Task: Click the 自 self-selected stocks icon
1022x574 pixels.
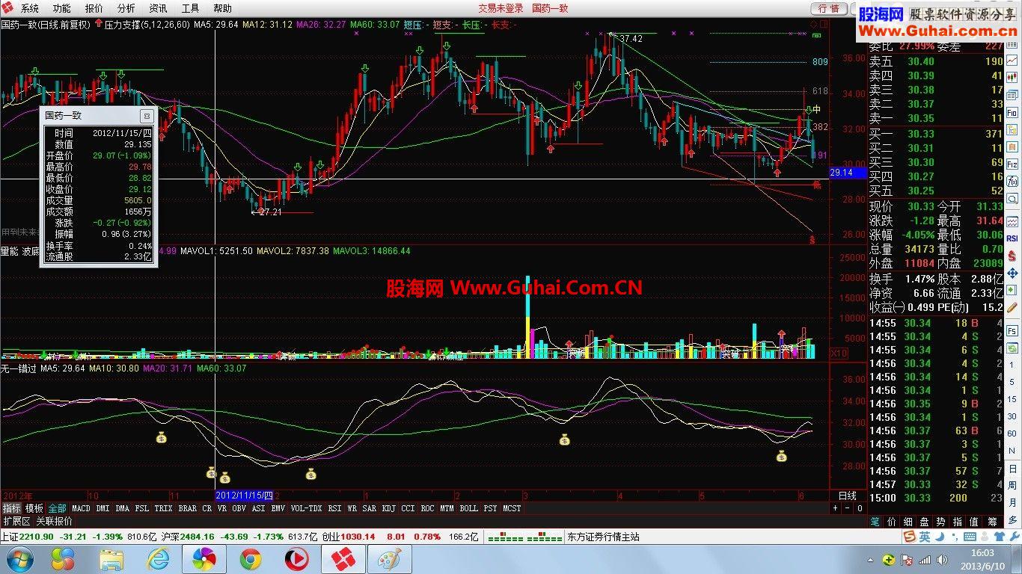Action: pyautogui.click(x=1012, y=146)
